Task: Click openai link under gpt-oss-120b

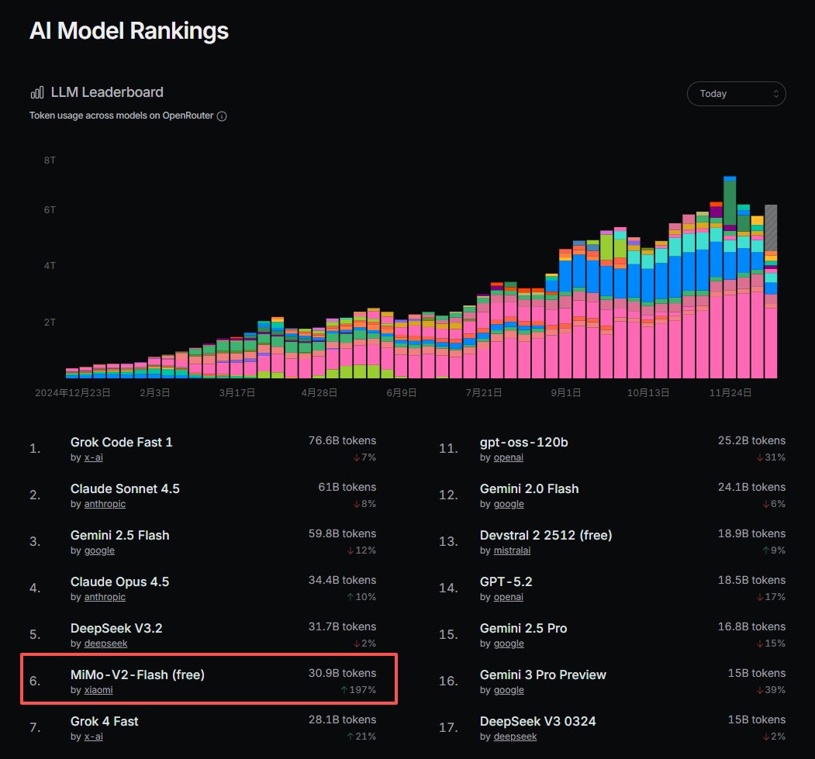Action: point(509,457)
